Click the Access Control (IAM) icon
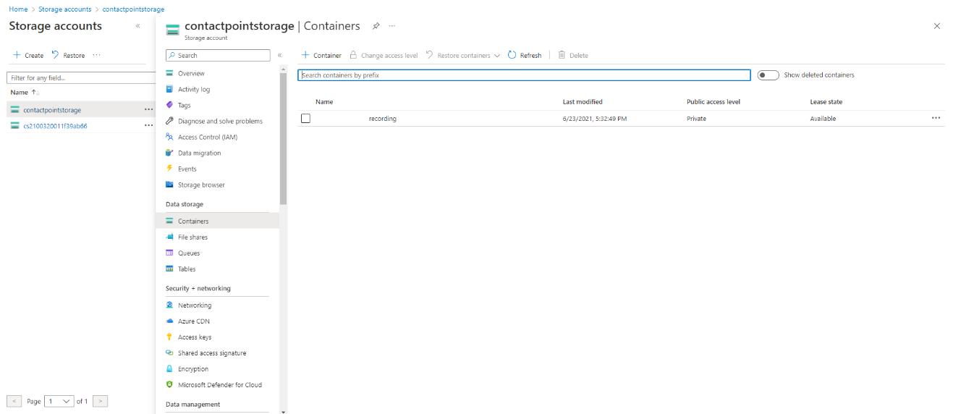Screen dimensions: 953x414 169,137
